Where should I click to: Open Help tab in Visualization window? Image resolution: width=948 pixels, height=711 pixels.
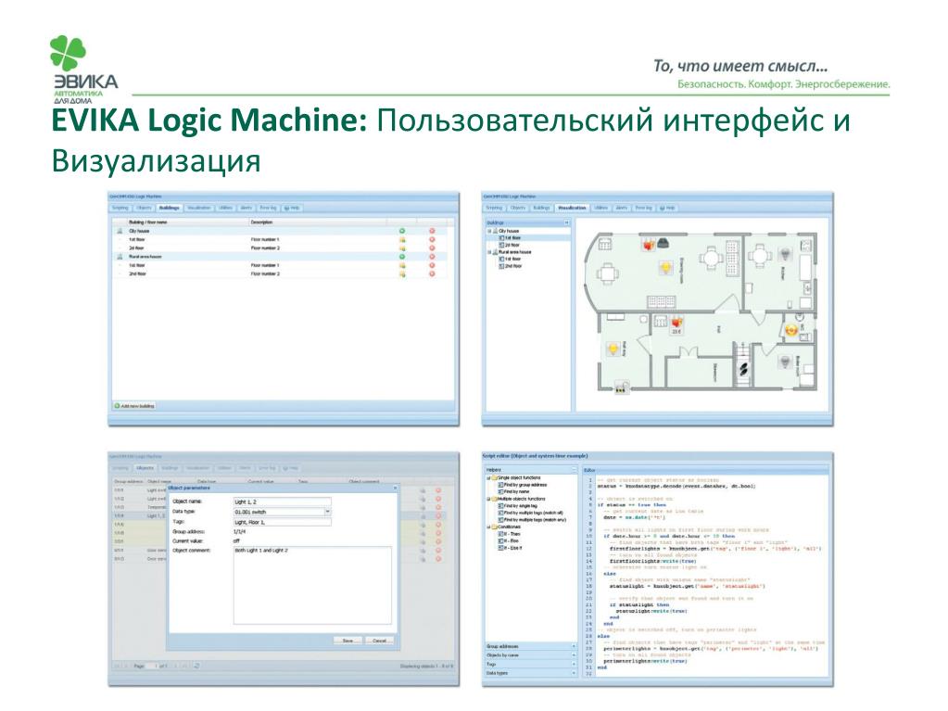click(667, 208)
